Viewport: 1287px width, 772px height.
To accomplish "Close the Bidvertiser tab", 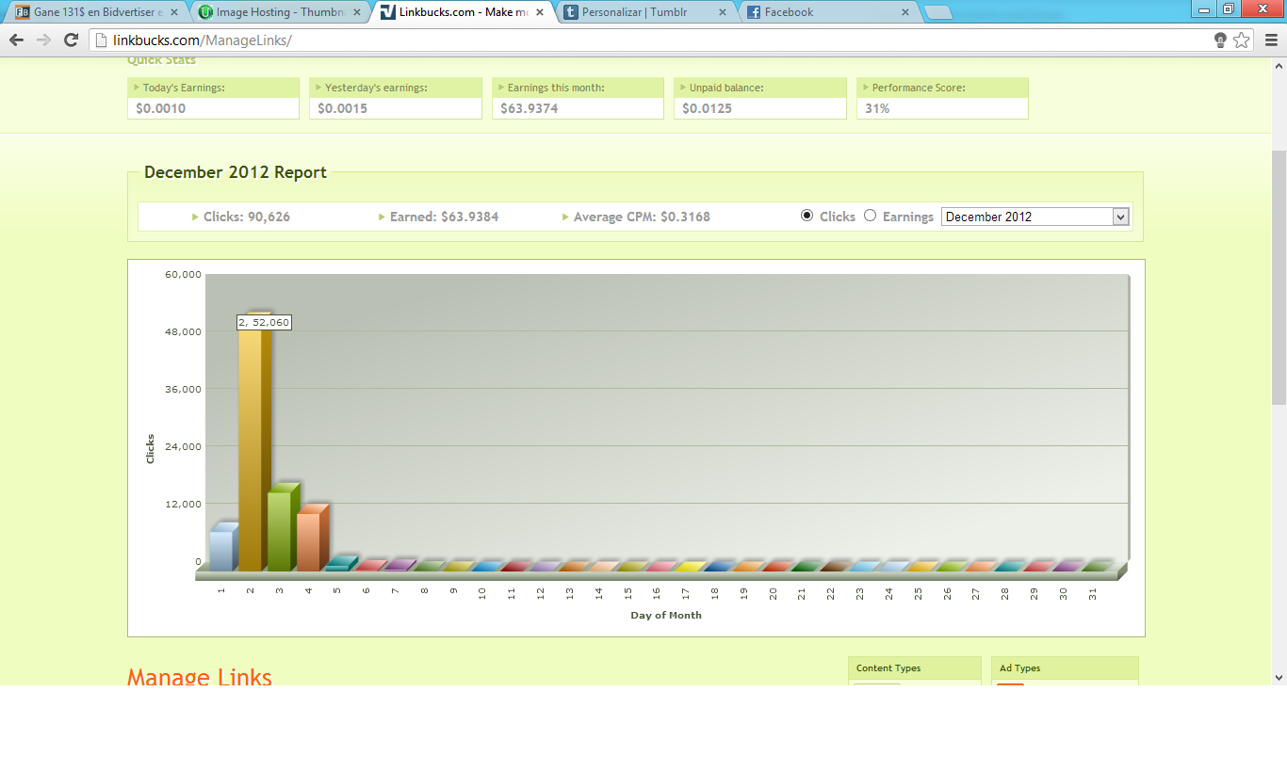I will click(173, 12).
